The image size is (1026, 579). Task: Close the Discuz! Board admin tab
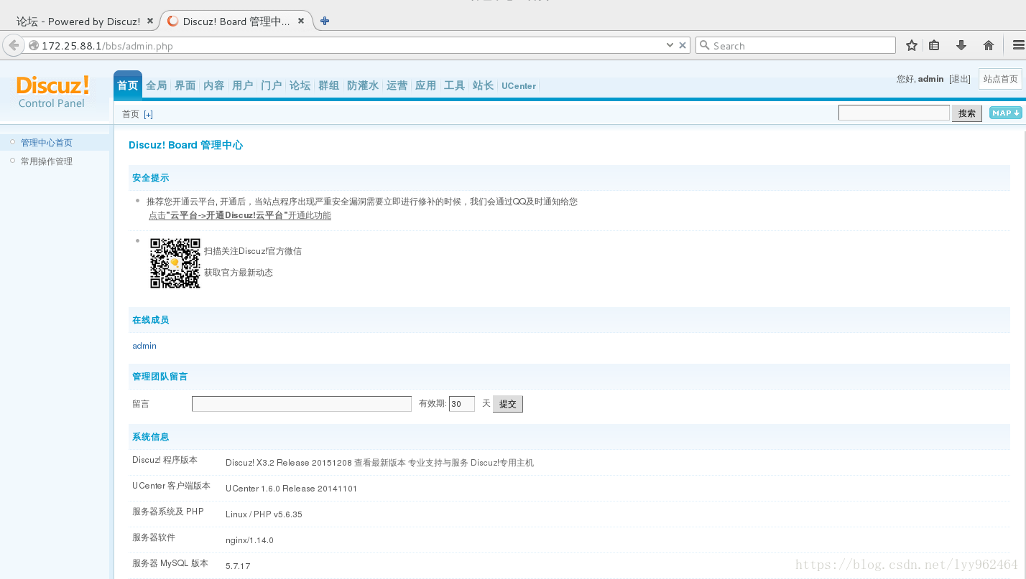(301, 21)
